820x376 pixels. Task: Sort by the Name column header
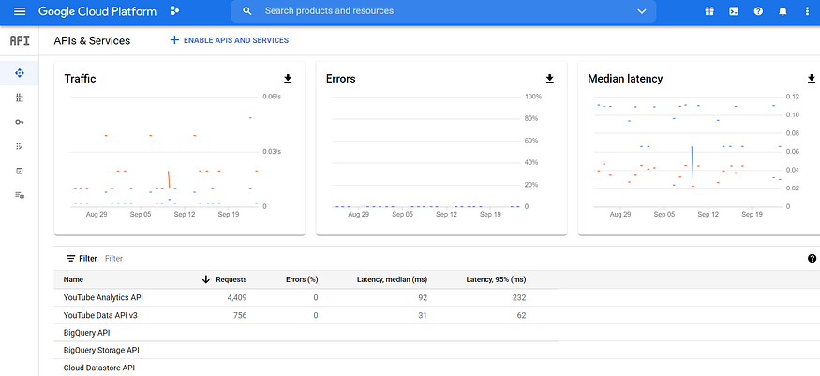pos(73,279)
